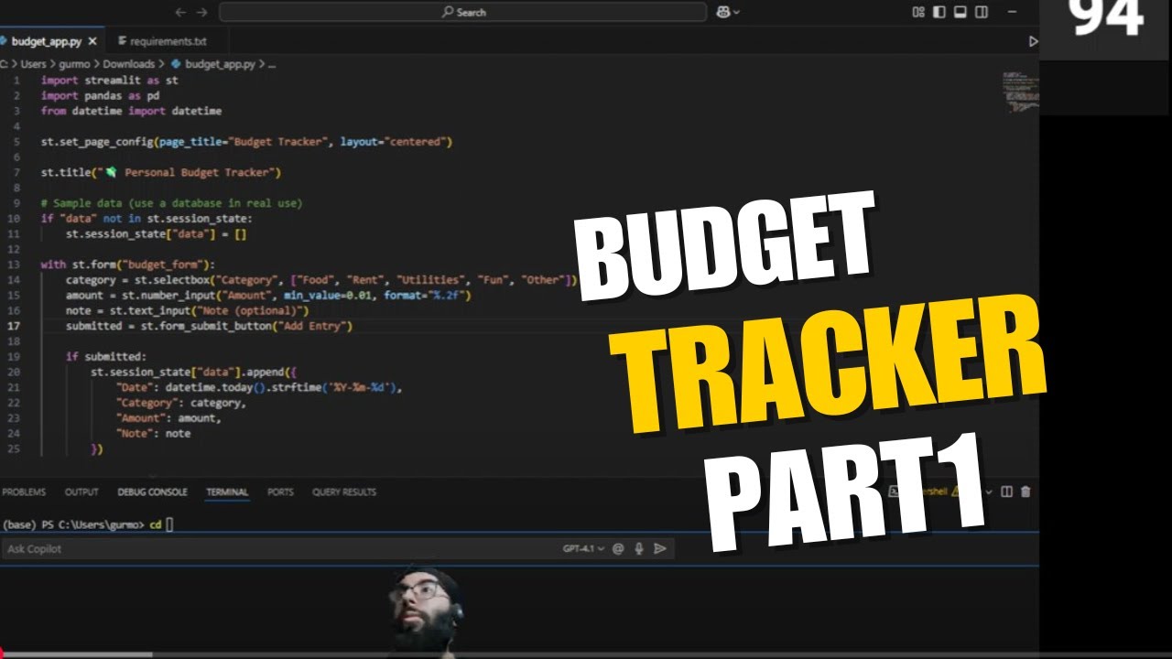The image size is (1172, 659).
Task: Click the 'import streamlit as st' line
Action: 109,81
